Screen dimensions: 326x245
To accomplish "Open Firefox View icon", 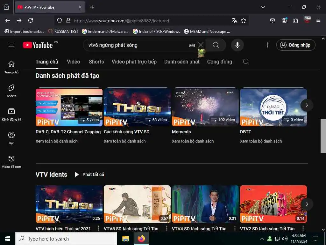I will [x=6, y=7].
